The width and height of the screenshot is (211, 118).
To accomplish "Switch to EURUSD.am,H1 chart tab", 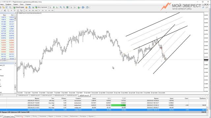I will tap(23, 95).
